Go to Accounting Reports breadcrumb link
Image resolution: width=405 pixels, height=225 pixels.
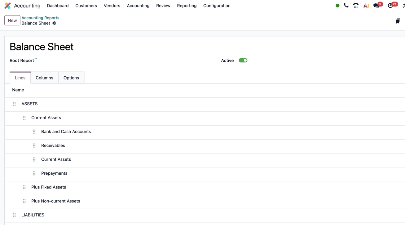[40, 18]
